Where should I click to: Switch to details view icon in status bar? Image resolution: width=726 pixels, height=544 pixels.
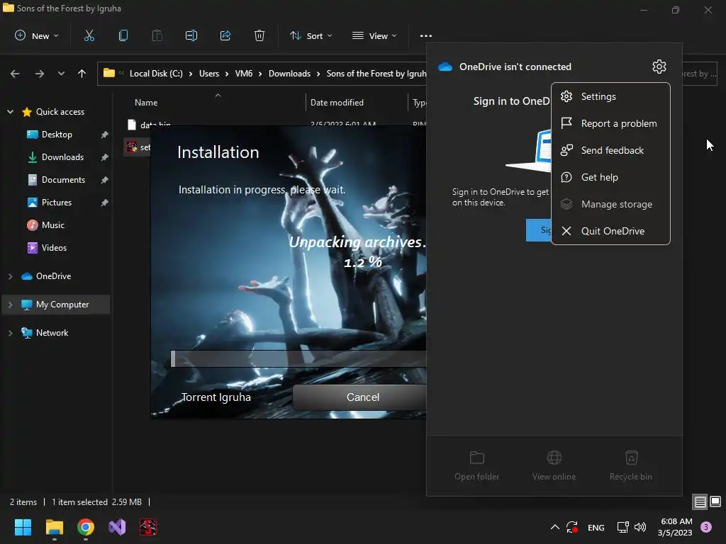700,502
